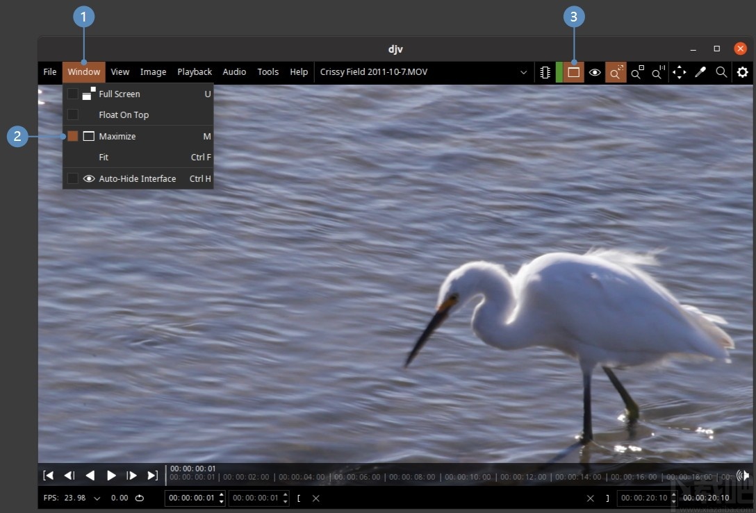Click the magnify search tool icon
The width and height of the screenshot is (756, 513).
pyautogui.click(x=721, y=72)
